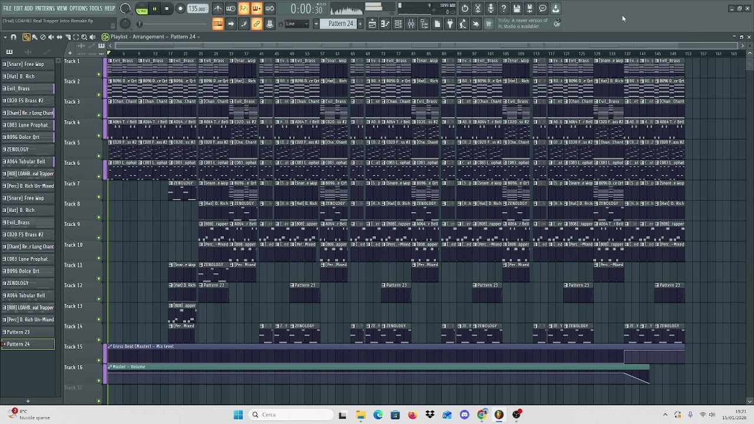Open the audio editor scissors icon
The height and width of the screenshot is (424, 754).
click(x=478, y=8)
